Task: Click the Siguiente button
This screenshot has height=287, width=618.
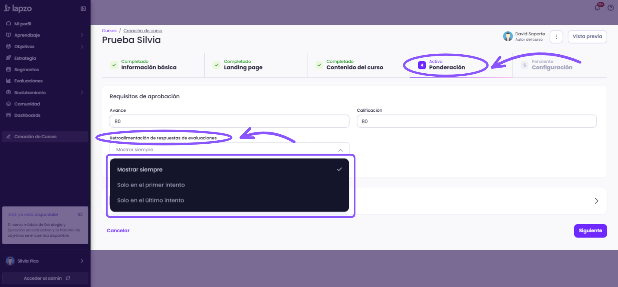Action: click(x=590, y=231)
